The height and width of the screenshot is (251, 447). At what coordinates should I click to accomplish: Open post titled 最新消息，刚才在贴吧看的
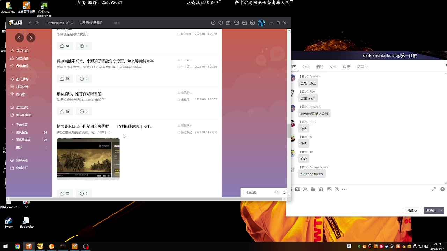[79, 94]
